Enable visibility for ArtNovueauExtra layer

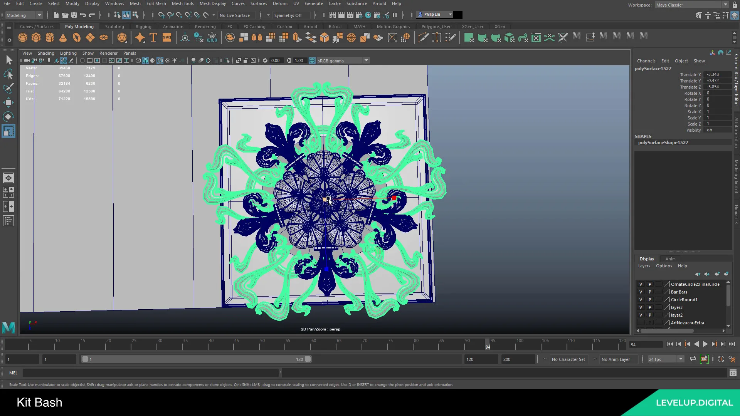click(x=641, y=323)
